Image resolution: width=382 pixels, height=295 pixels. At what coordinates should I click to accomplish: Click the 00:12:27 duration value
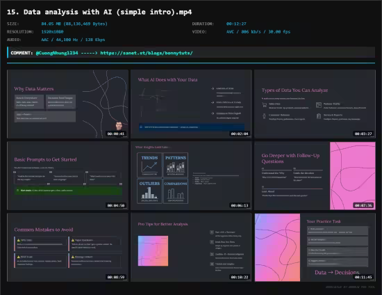coord(236,24)
